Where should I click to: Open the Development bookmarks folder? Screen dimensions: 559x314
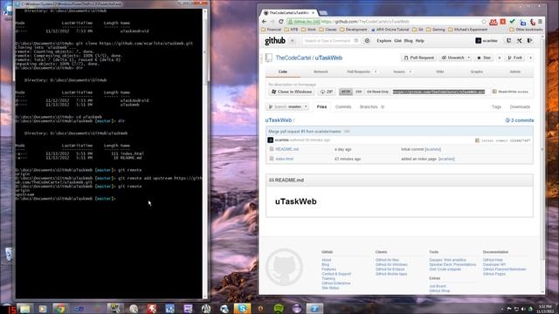click(353, 30)
